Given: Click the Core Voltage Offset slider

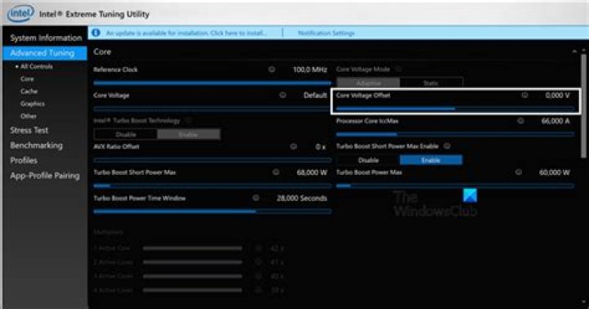Looking at the screenshot, I should [456, 109].
